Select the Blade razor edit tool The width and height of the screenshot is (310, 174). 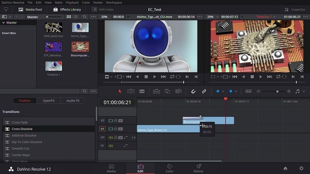tap(142, 91)
